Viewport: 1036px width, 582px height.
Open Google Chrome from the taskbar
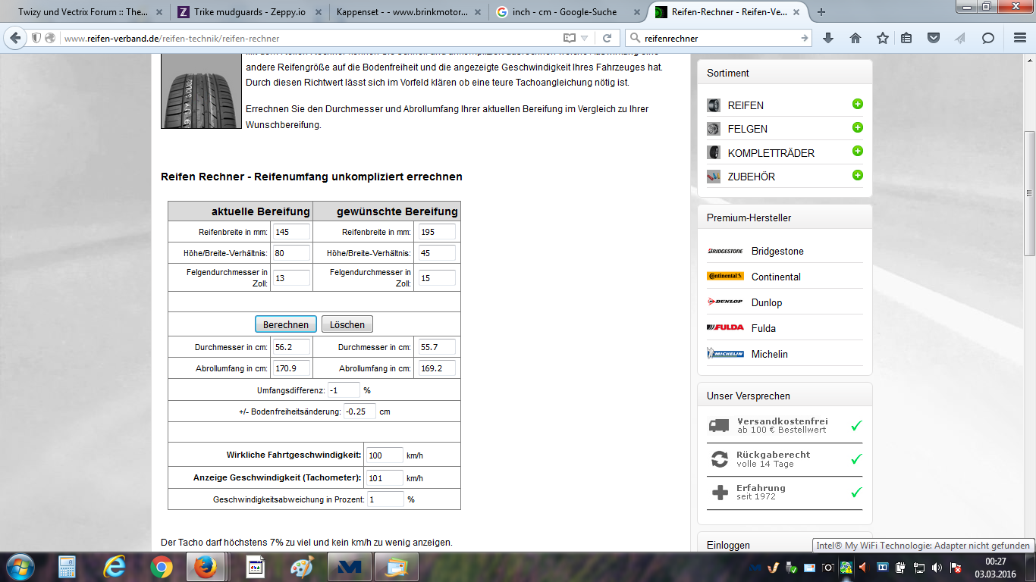161,567
